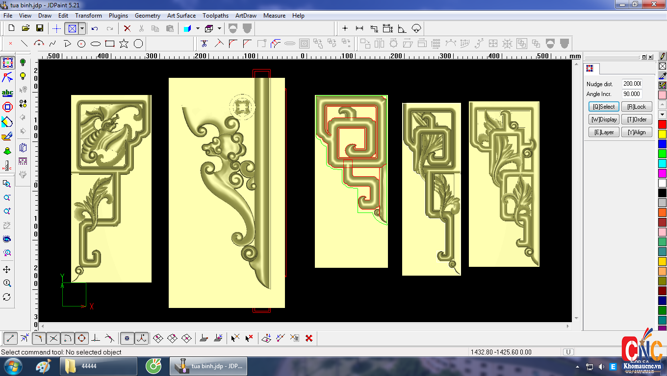The height and width of the screenshot is (376, 667).
Task: Choose the rectangle drawing tool
Action: (x=110, y=44)
